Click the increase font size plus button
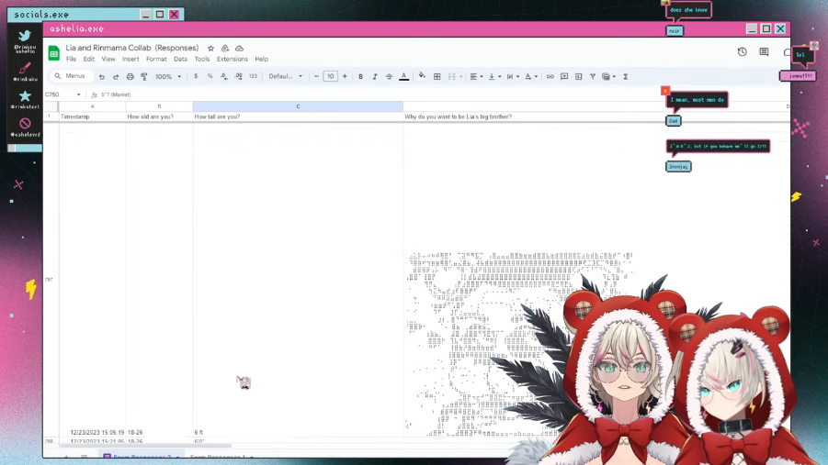The height and width of the screenshot is (465, 828). point(345,77)
